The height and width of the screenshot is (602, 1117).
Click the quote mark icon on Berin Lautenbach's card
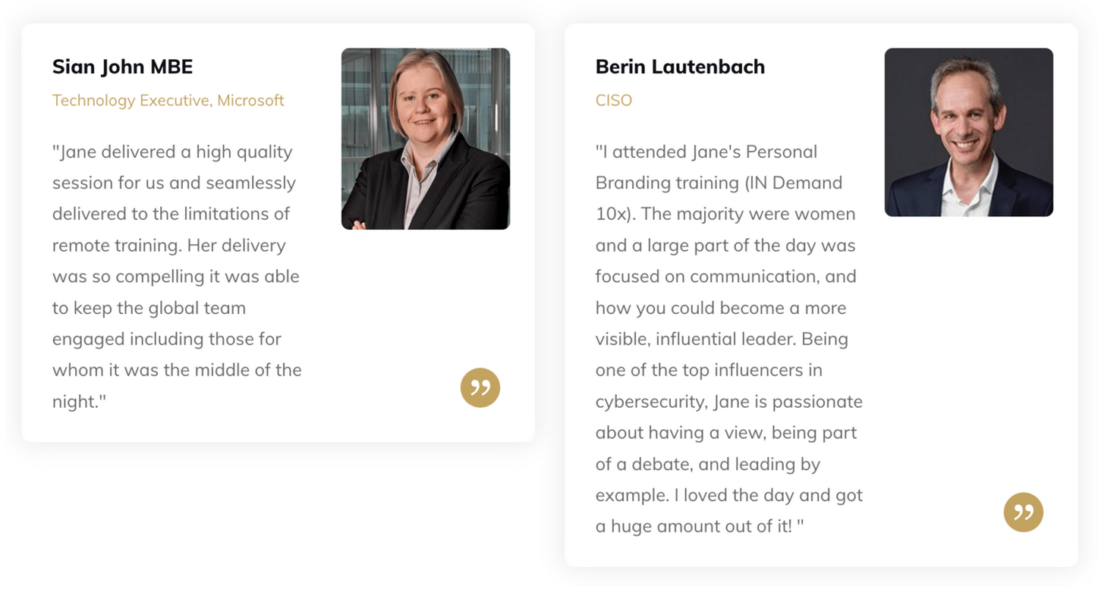coord(1023,513)
